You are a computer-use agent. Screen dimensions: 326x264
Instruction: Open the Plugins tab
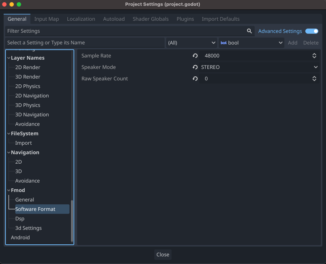[185, 19]
